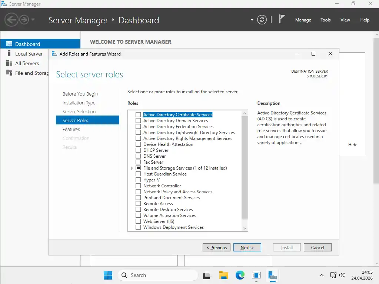Viewport: 379px width, 284px height.
Task: Go to Before You Begin wizard step
Action: pos(80,94)
